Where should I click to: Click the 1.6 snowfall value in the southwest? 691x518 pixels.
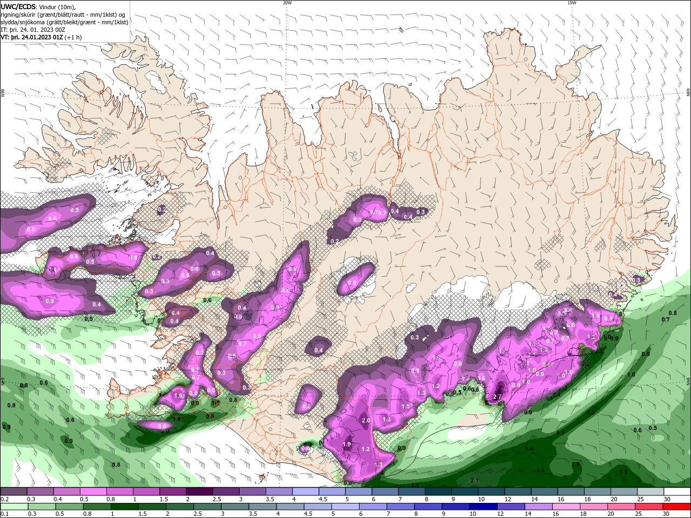pyautogui.click(x=178, y=396)
